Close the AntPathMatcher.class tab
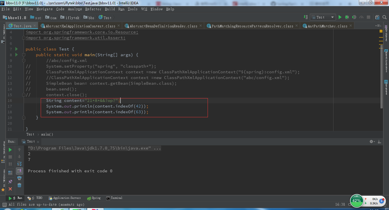The width and height of the screenshot is (389, 210). pyautogui.click(x=350, y=26)
